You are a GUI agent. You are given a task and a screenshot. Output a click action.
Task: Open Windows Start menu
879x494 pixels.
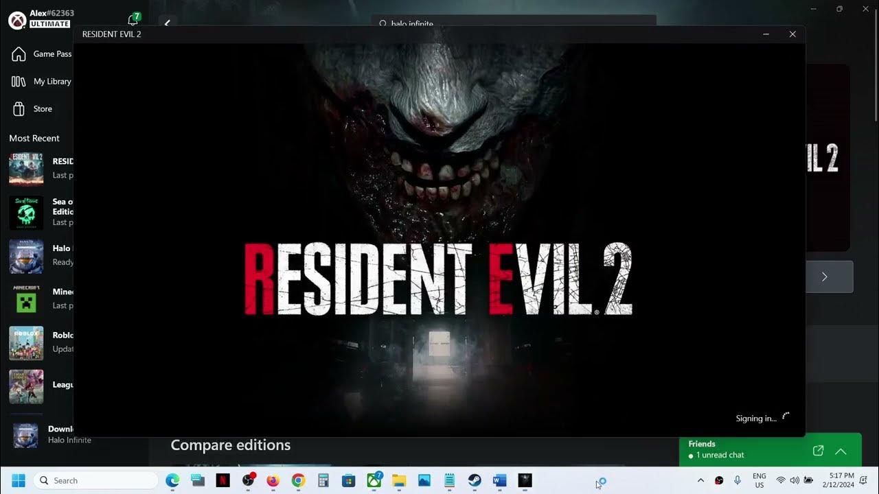click(19, 480)
